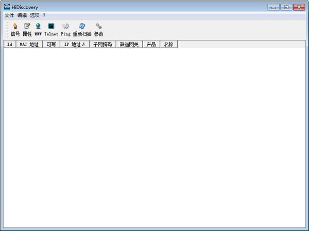Viewport: 309px width, 231px height.
Task: Open the 编辑 (Edit) menu
Action: pyautogui.click(x=22, y=15)
